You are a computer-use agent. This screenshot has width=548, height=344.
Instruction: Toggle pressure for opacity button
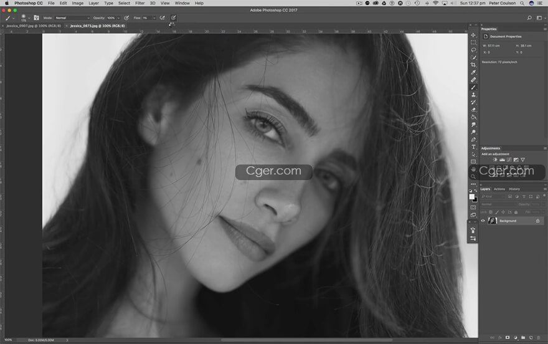[126, 18]
